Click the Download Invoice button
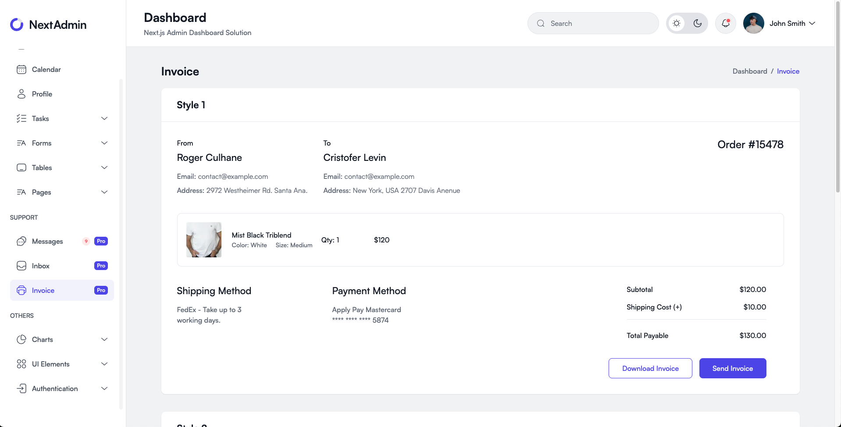841x427 pixels. coord(650,368)
